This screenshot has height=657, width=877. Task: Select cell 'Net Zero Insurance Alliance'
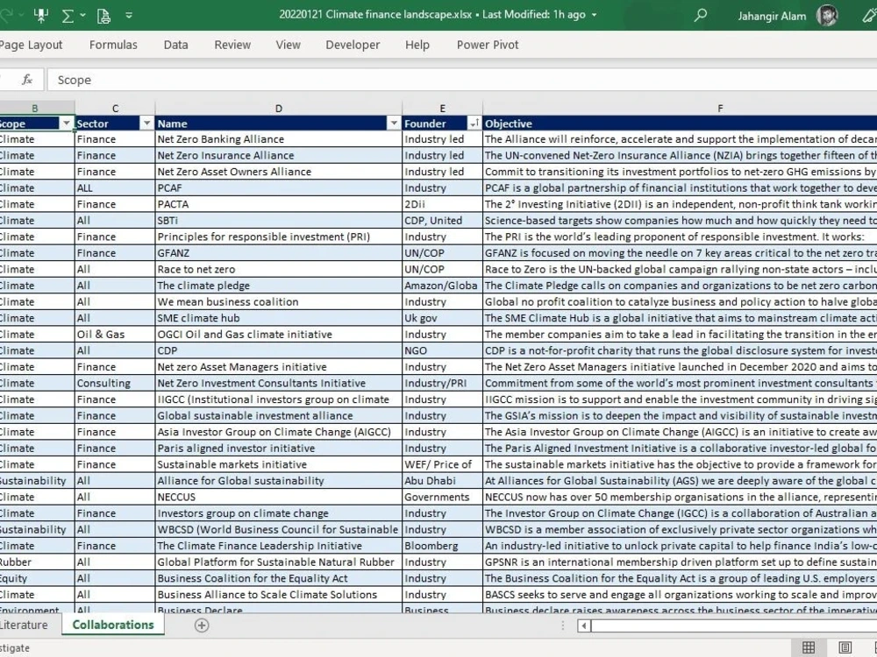pyautogui.click(x=279, y=155)
